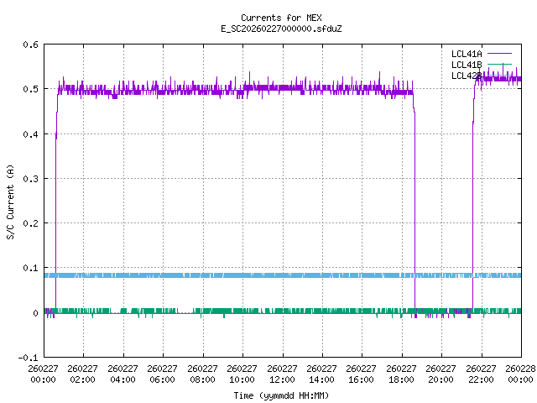Click the LCL42B legend label
This screenshot has width=537, height=403.
click(465, 76)
